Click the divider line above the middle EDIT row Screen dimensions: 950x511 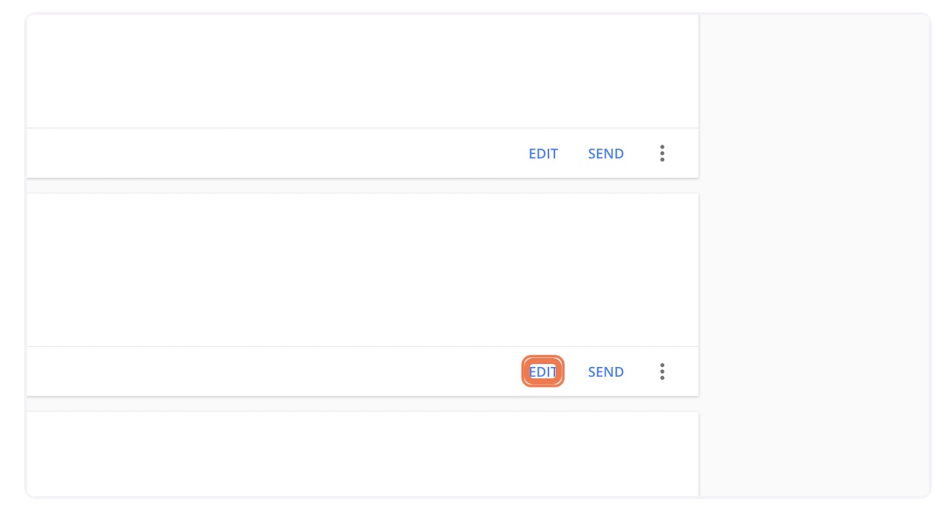[362, 346]
